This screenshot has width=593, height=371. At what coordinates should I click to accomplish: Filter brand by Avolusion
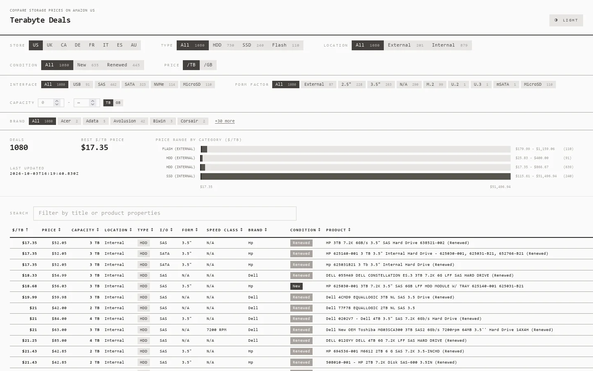point(129,121)
